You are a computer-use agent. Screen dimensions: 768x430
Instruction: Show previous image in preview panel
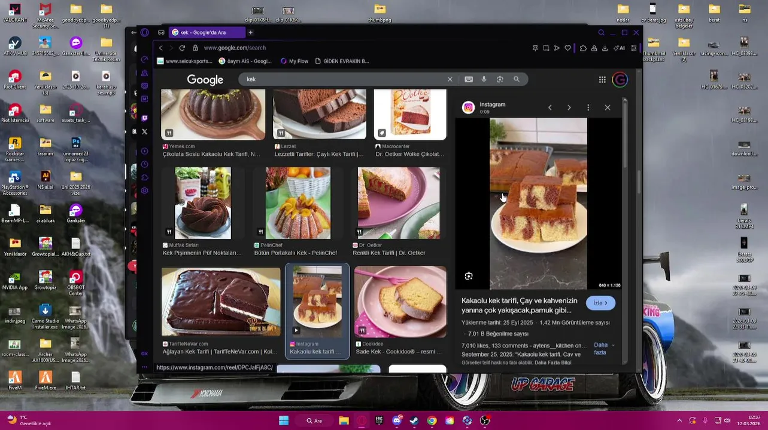550,107
